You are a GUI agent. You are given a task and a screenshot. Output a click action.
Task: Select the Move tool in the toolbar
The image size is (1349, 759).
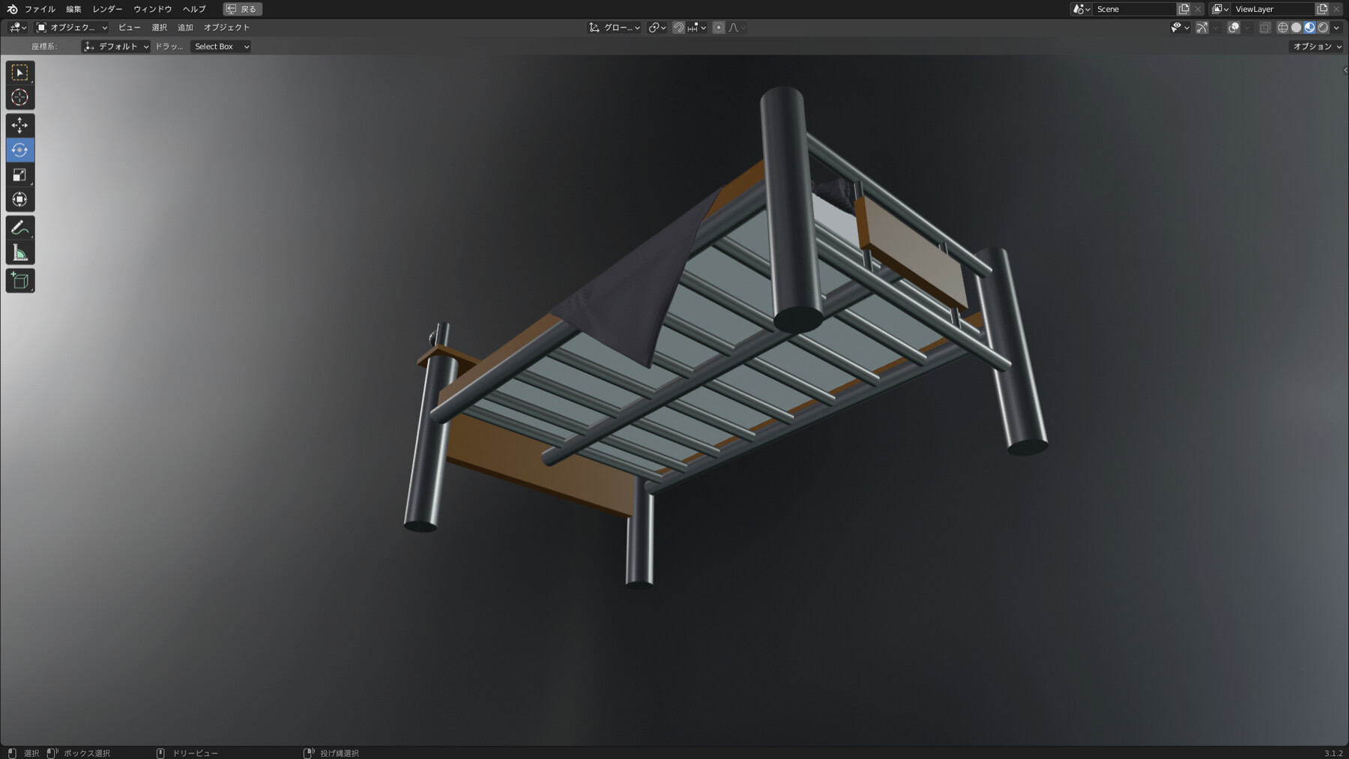20,124
